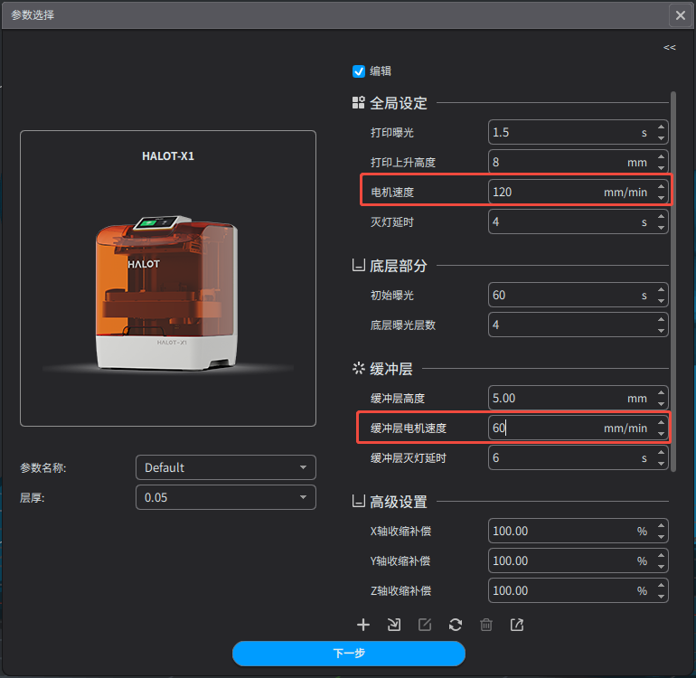Click the HALOT-X1 printer image
Viewport: 696px width, 678px height.
tap(168, 293)
